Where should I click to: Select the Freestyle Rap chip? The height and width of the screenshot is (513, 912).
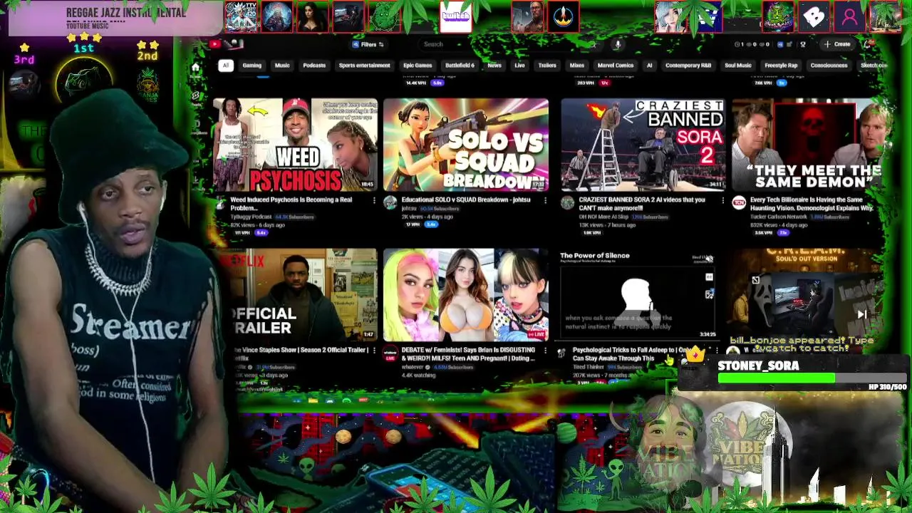(781, 66)
